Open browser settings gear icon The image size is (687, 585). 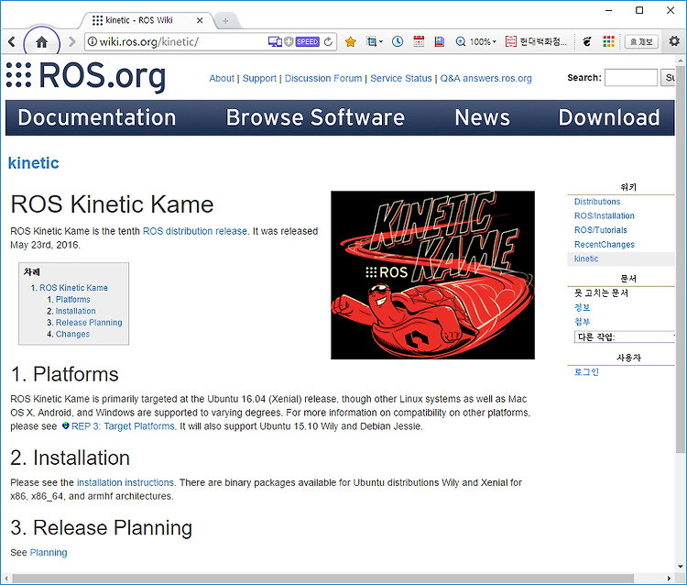point(674,41)
